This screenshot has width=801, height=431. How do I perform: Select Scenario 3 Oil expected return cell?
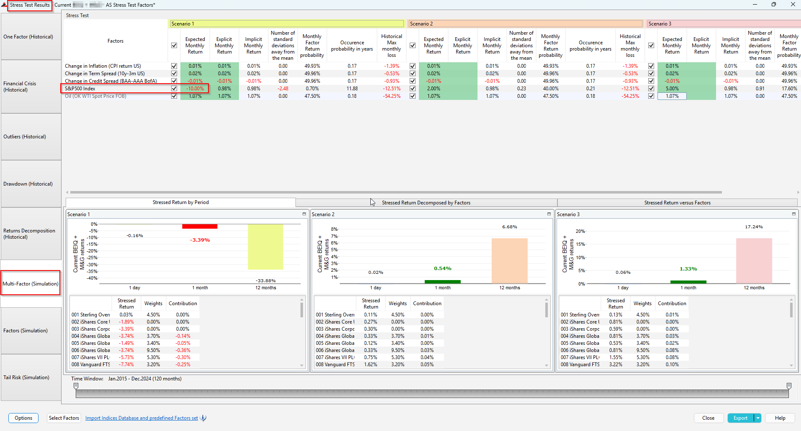point(672,96)
